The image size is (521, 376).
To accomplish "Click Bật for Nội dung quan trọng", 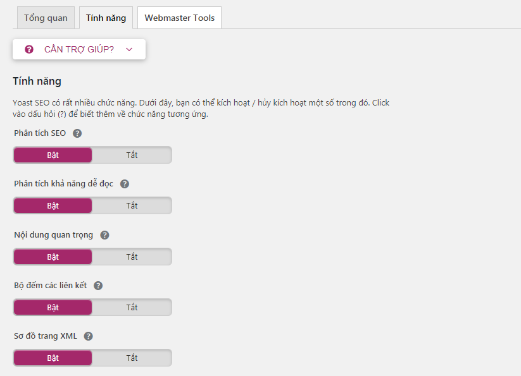I will [53, 257].
